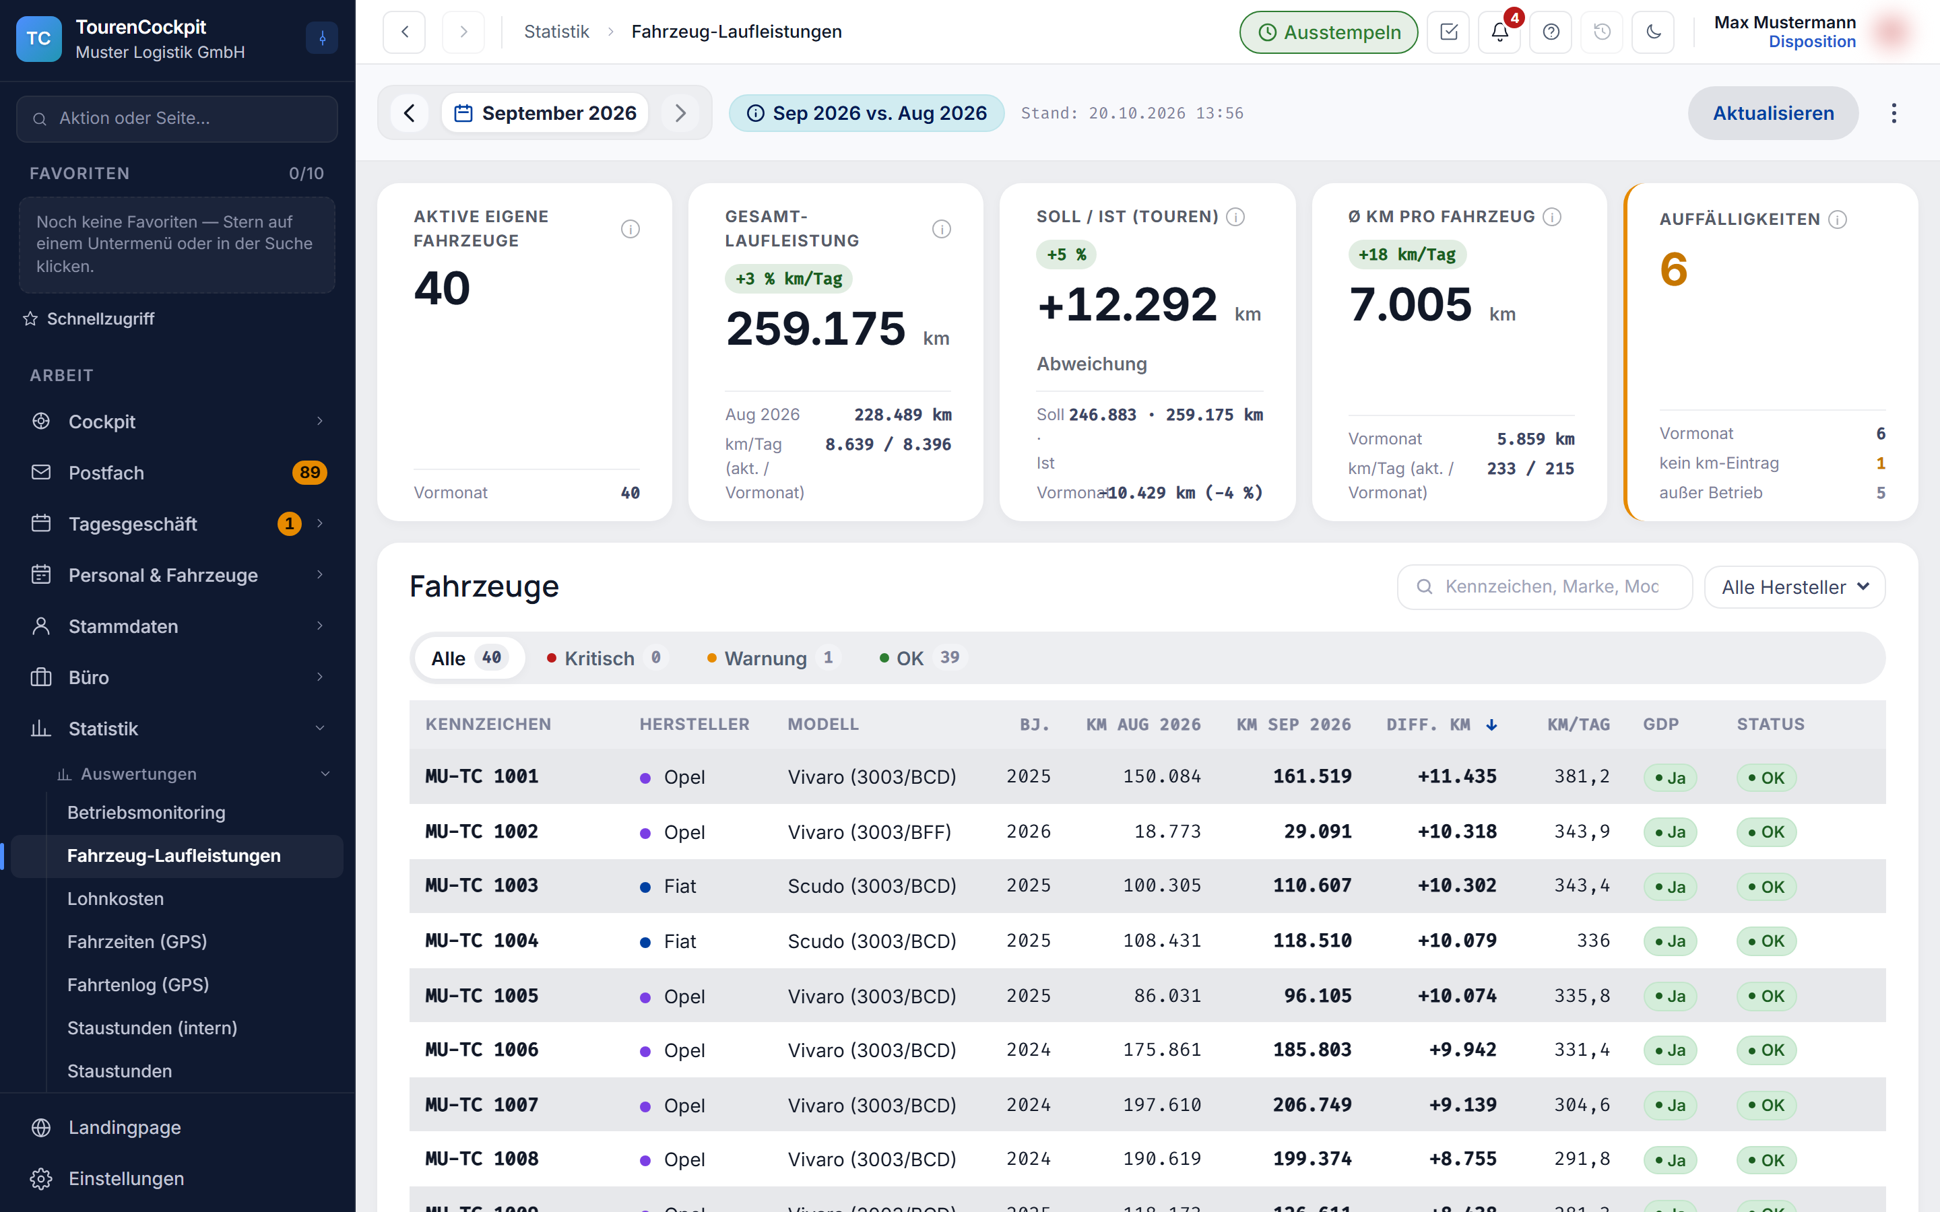The width and height of the screenshot is (1940, 1212).
Task: Open the three-dot more options menu
Action: (x=1894, y=113)
